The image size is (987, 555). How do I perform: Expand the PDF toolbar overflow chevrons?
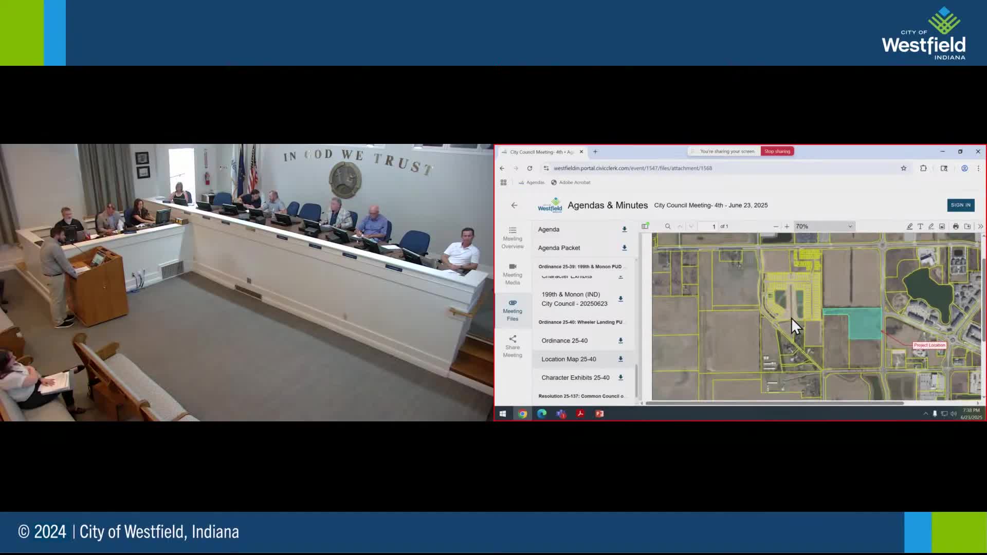[980, 226]
